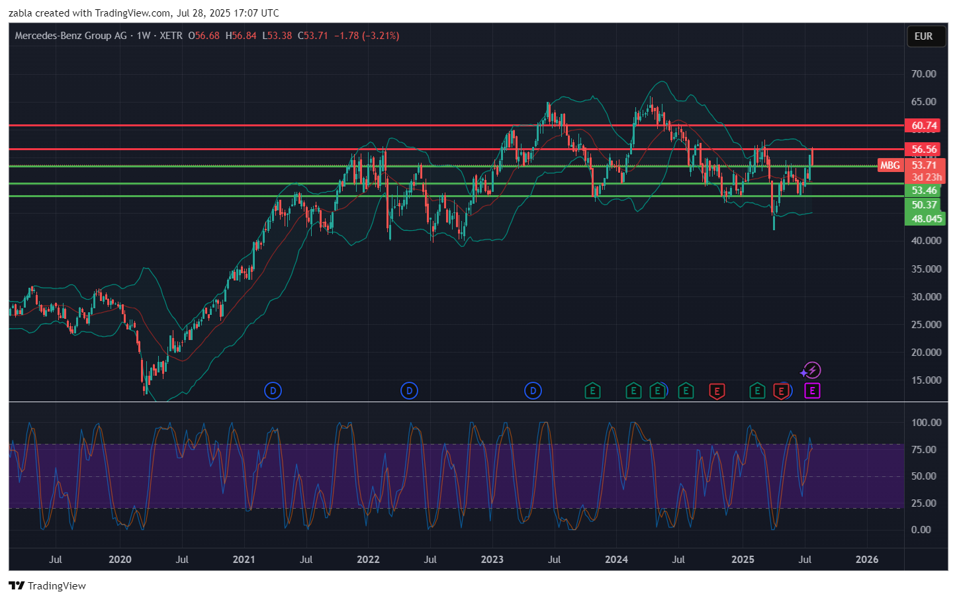Click the XETR exchange label
Viewport: 957px width, 600px height.
tap(171, 36)
